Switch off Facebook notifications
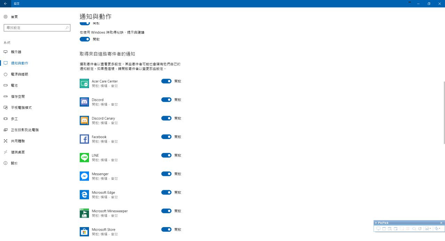 click(x=167, y=137)
